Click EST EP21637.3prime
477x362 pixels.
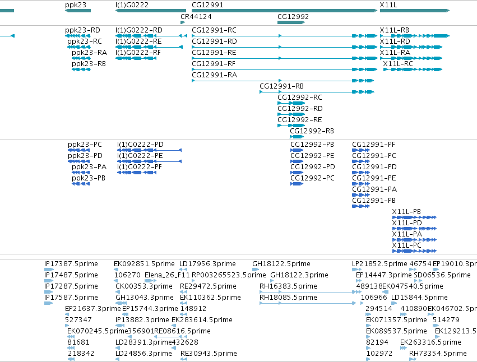tap(67, 315)
